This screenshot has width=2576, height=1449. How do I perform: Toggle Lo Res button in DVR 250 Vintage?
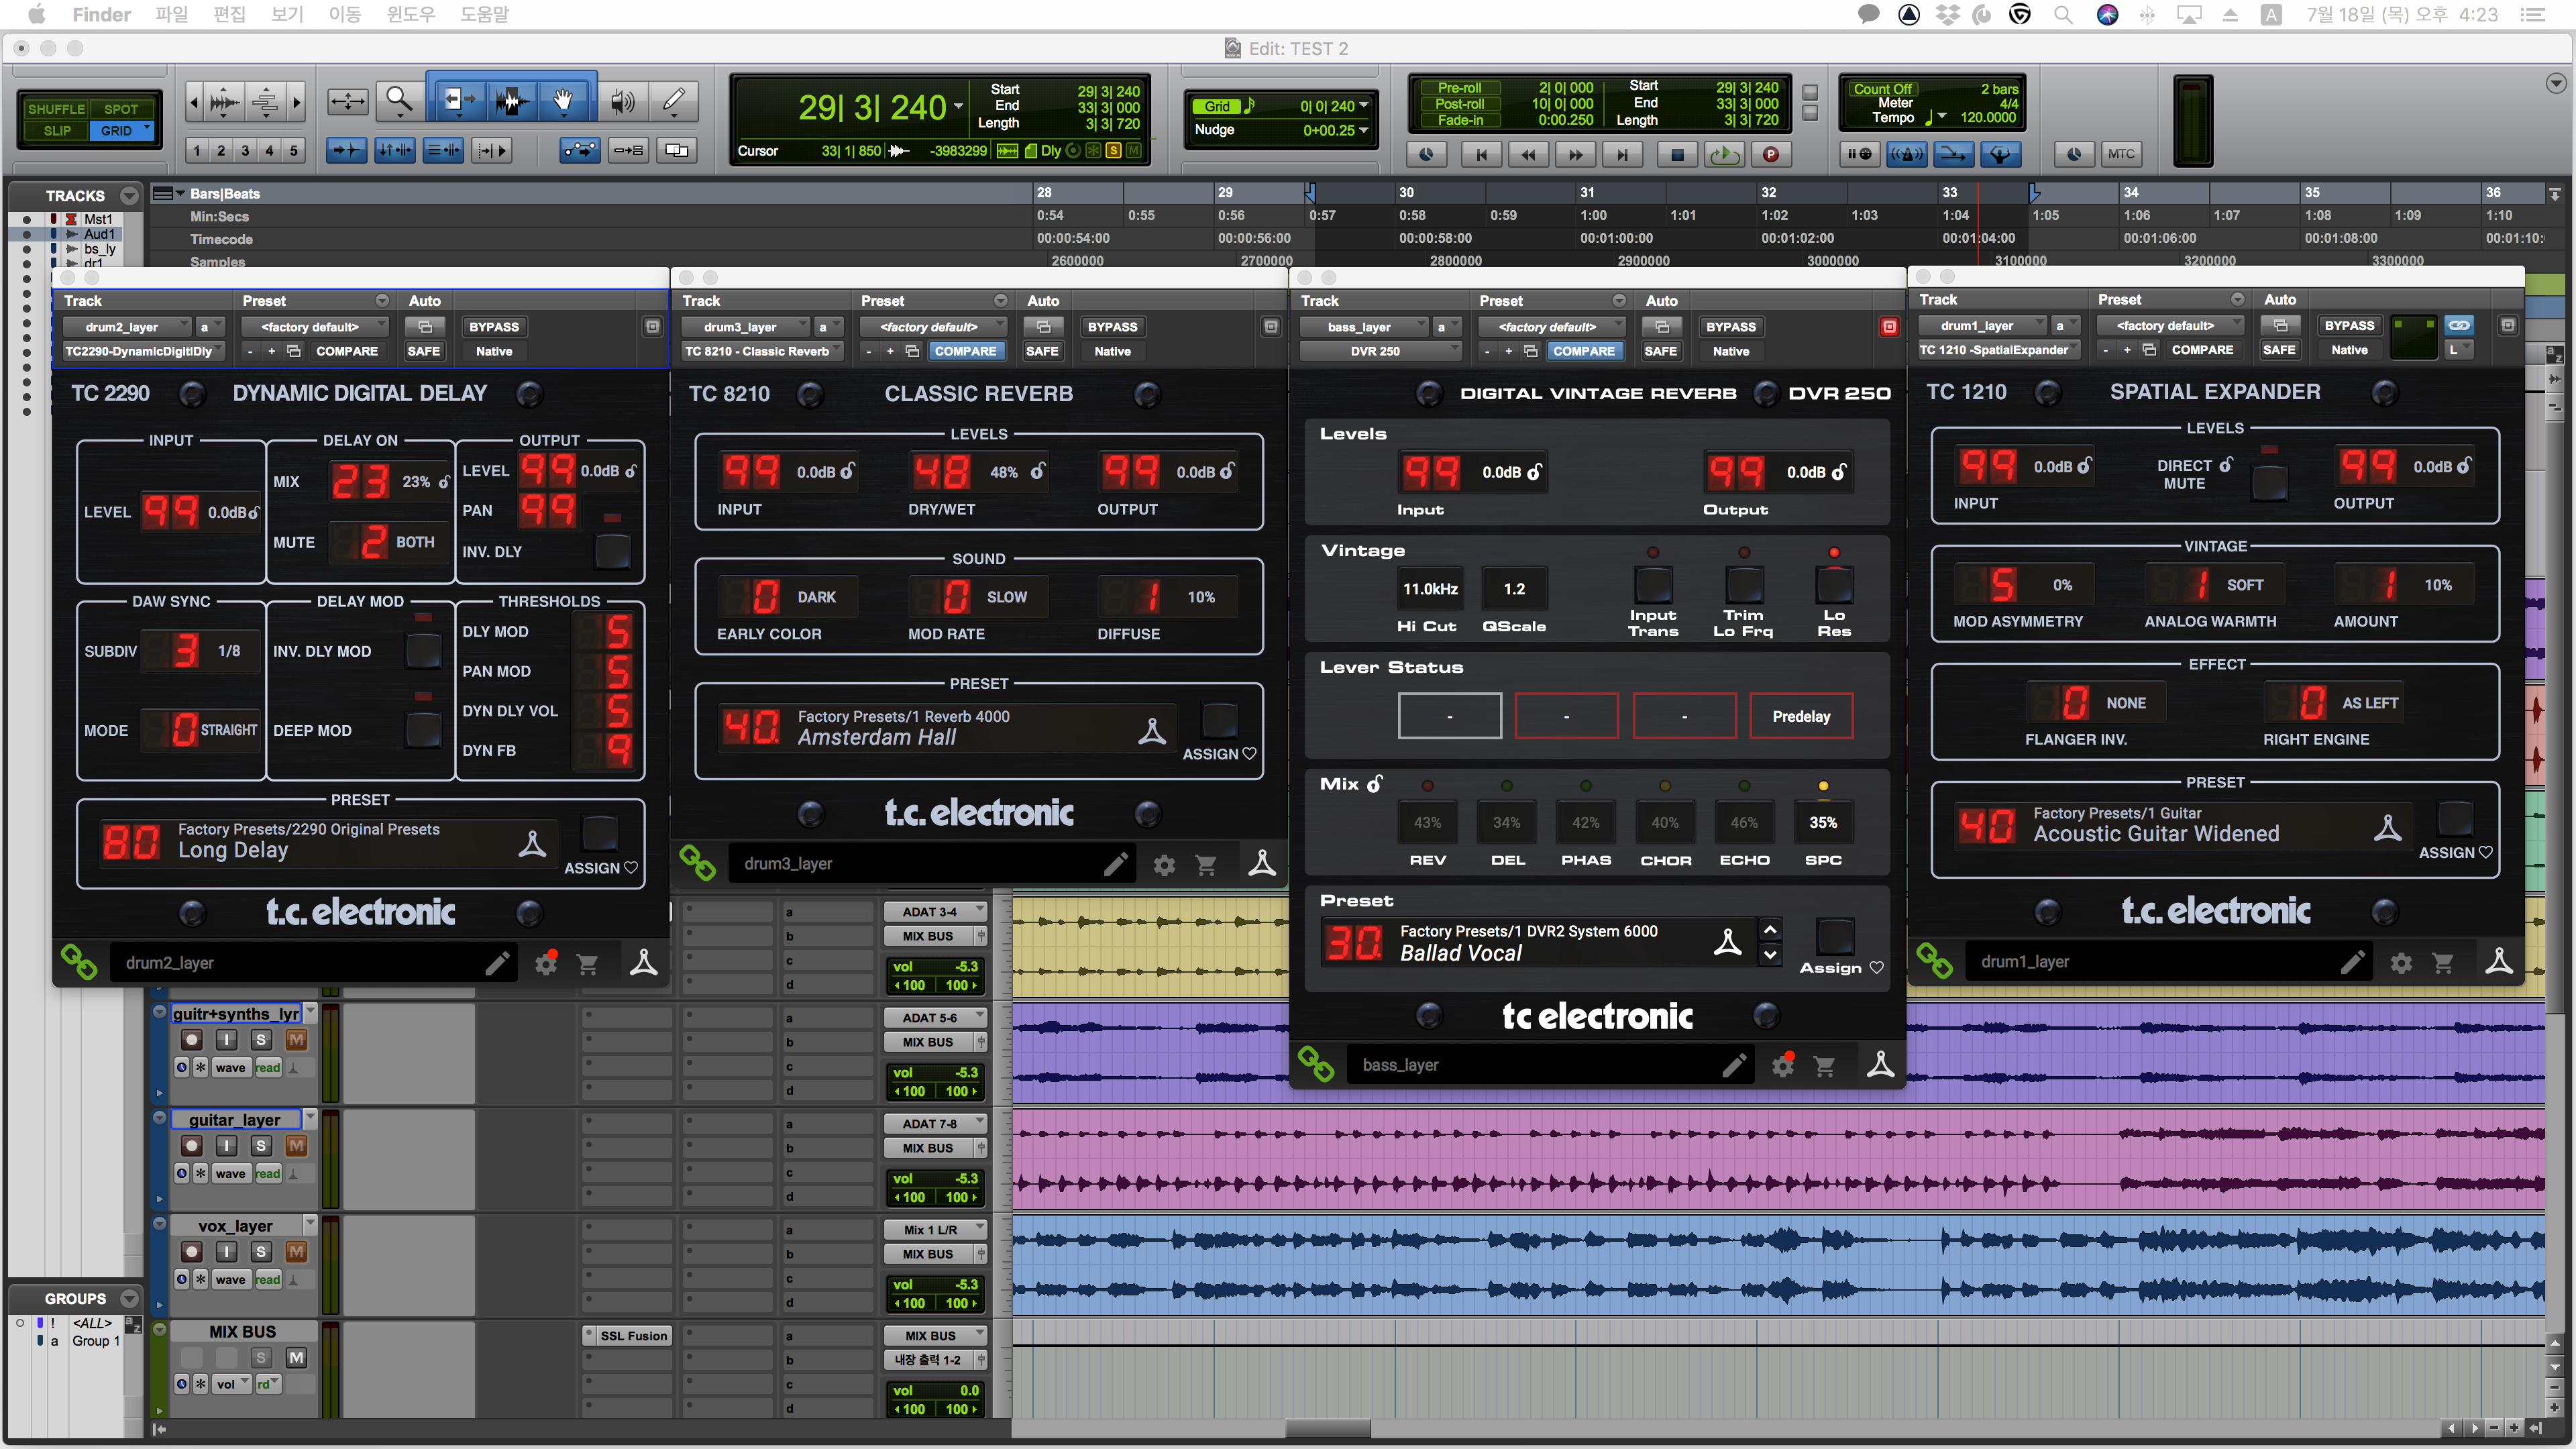pos(1834,585)
